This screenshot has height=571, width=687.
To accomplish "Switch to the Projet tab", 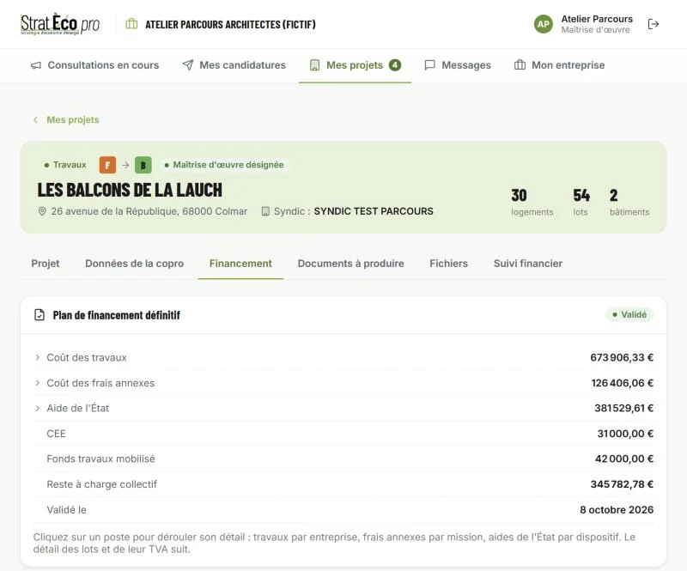I will point(46,264).
